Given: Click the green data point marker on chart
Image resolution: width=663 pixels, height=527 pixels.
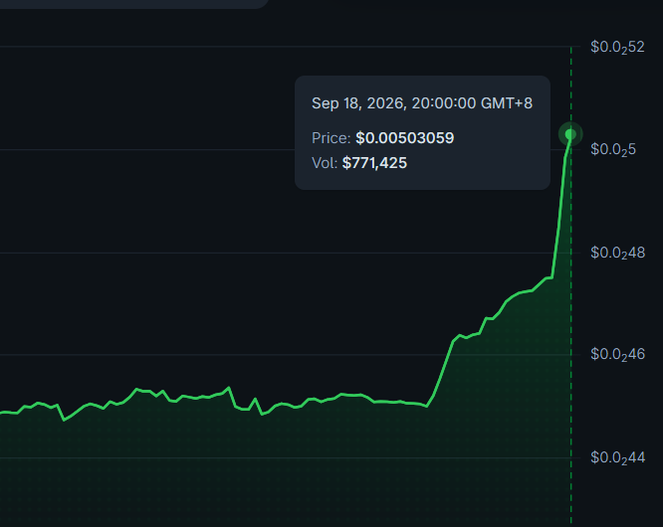Looking at the screenshot, I should coord(570,134).
